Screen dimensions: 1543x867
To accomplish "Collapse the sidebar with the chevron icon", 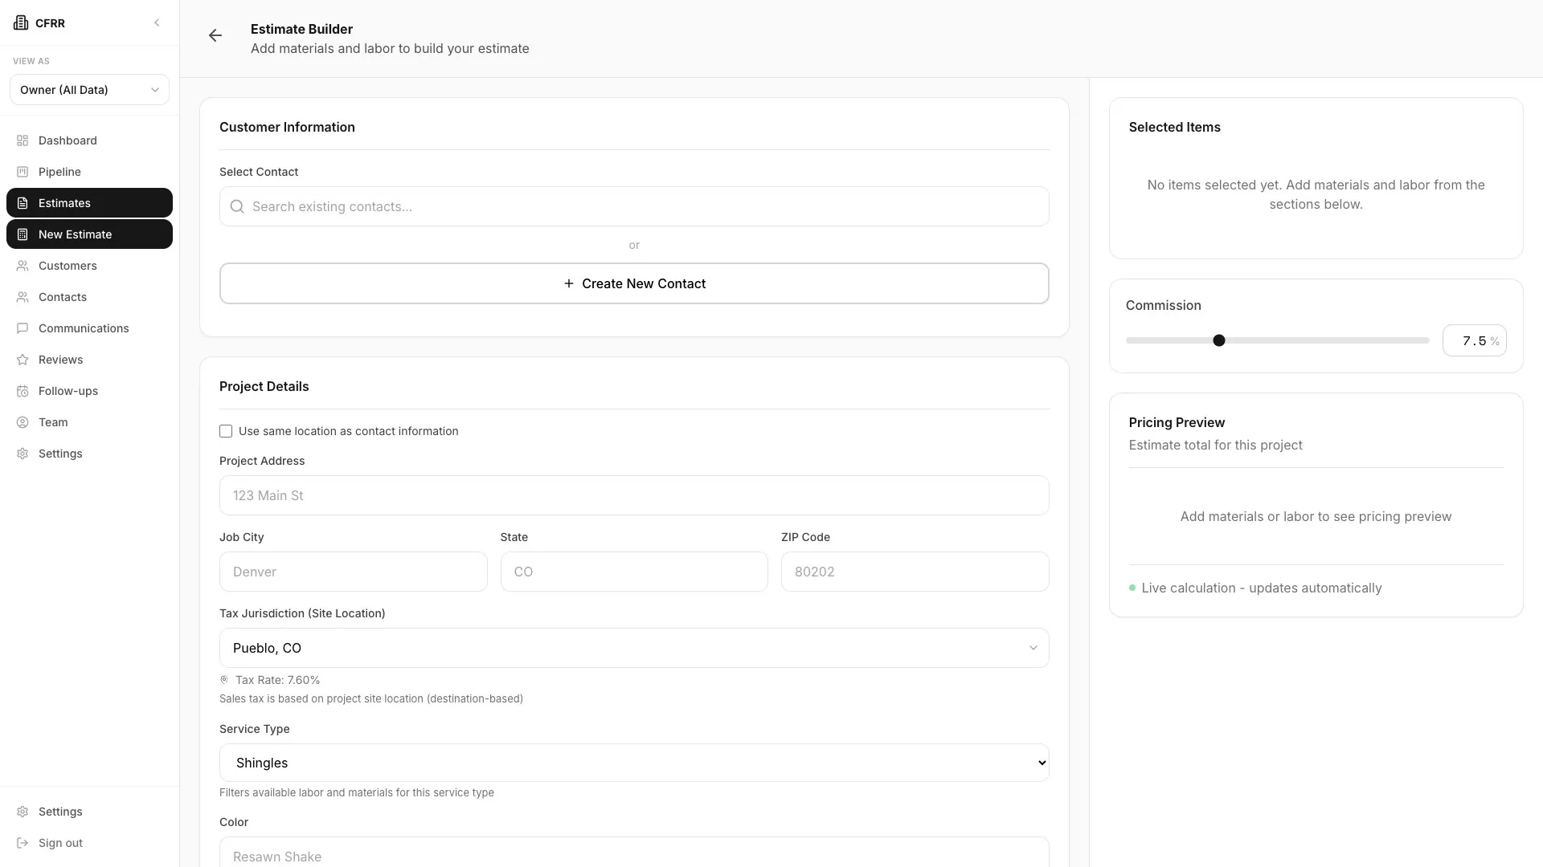I will click(157, 22).
